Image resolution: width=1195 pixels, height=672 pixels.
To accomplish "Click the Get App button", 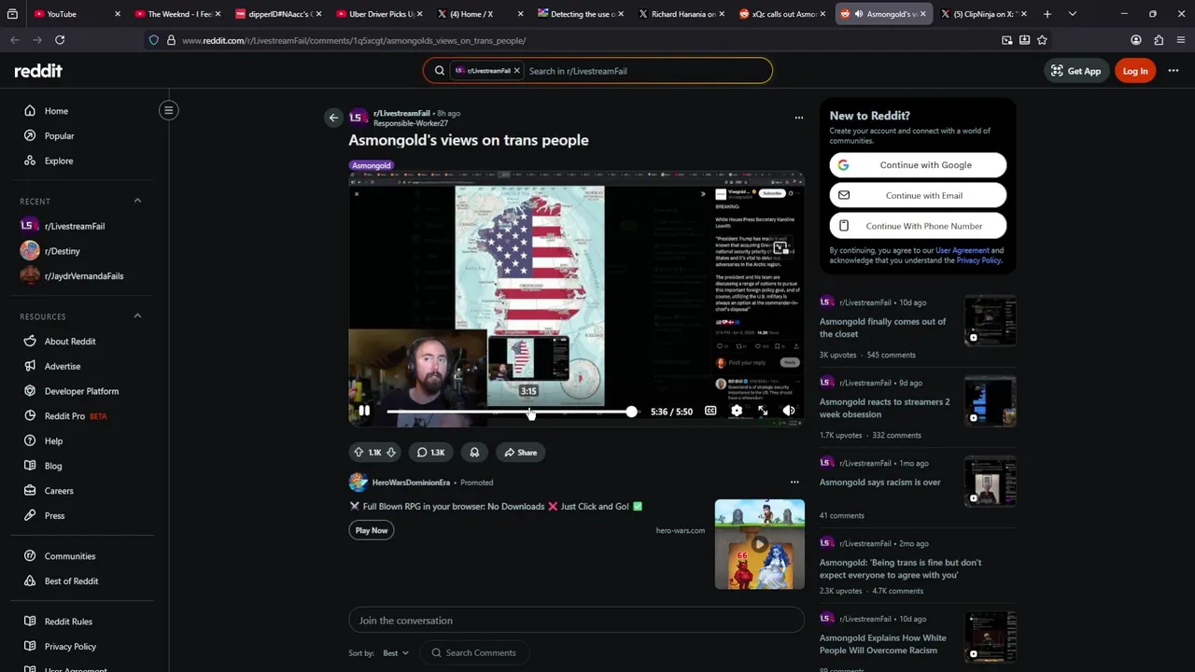I will [1075, 71].
